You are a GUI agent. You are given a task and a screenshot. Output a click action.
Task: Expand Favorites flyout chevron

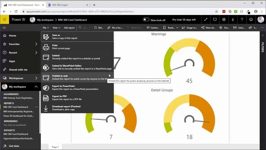tap(36, 44)
